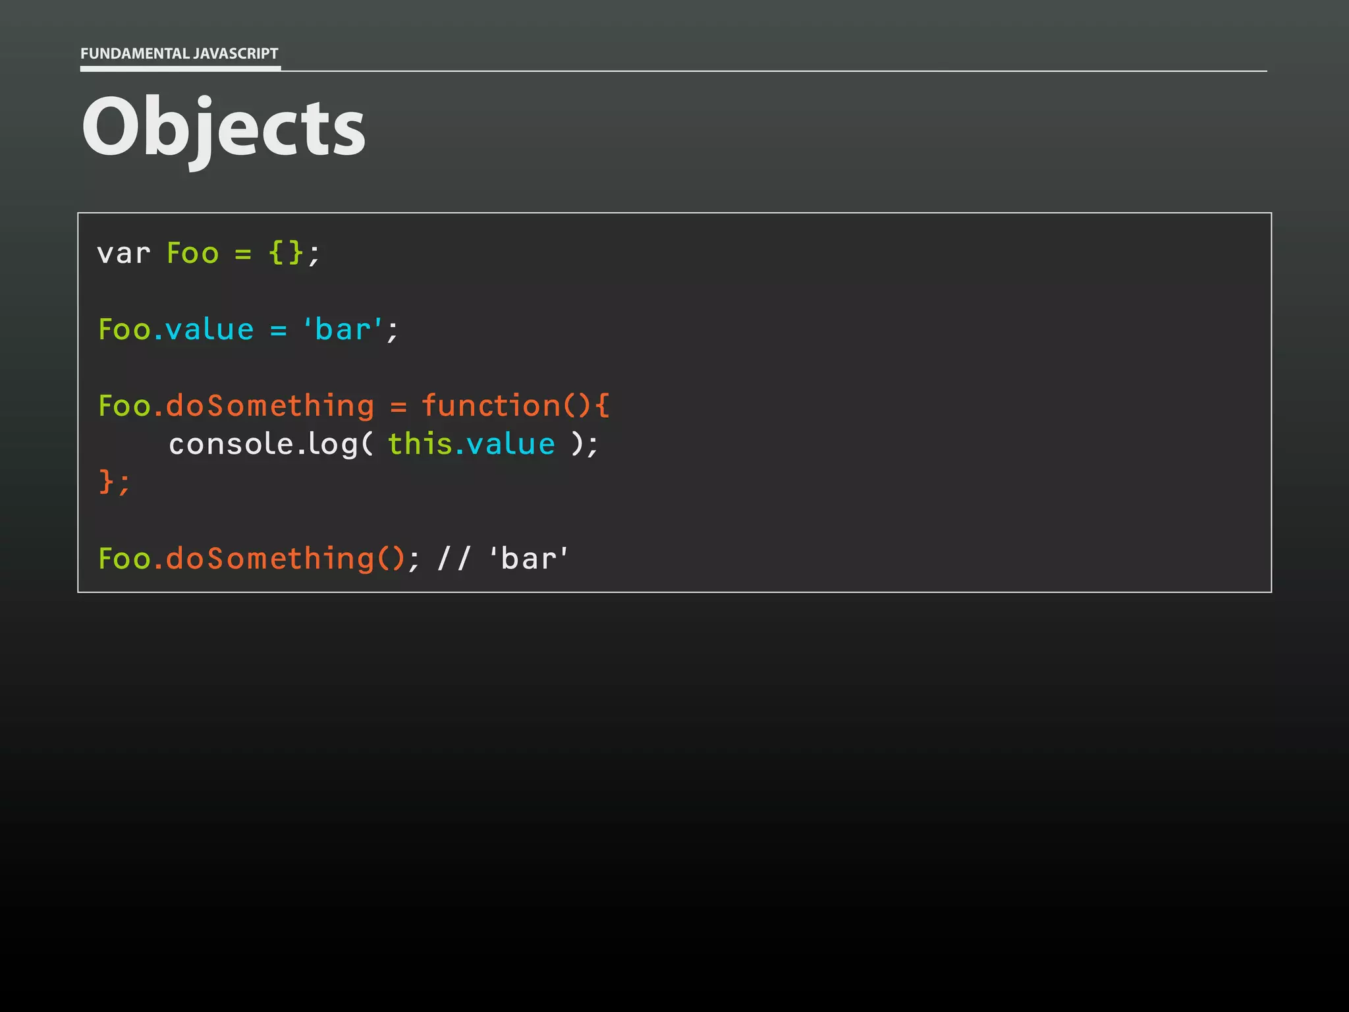Click the large Objects slide title

[x=223, y=127]
